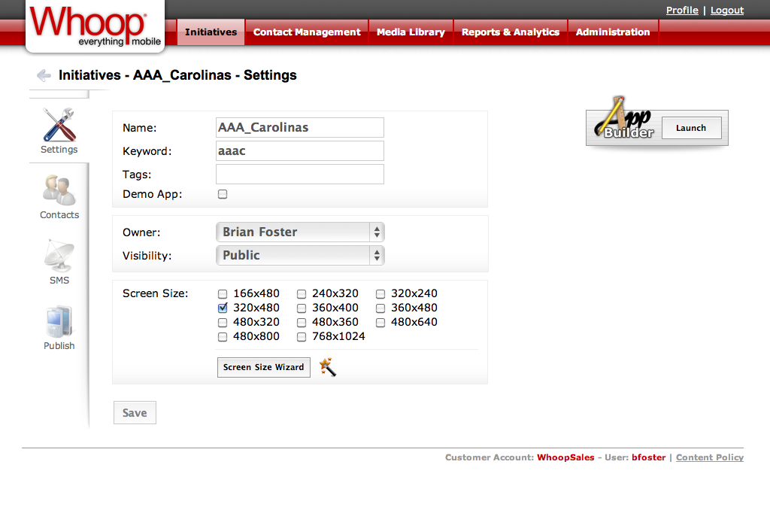
Task: Click the Screen Size Wizard button
Action: (264, 367)
